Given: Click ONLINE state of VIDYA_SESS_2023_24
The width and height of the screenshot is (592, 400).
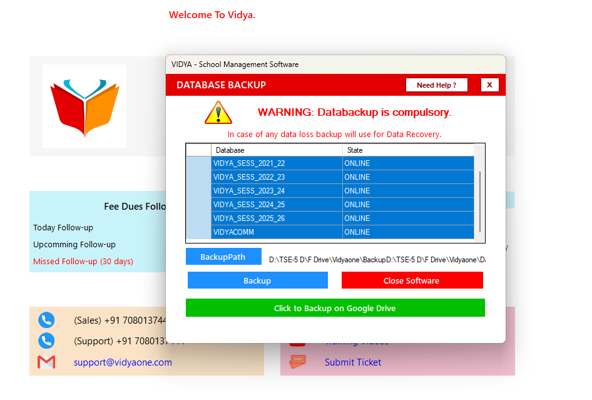Looking at the screenshot, I should [x=408, y=191].
